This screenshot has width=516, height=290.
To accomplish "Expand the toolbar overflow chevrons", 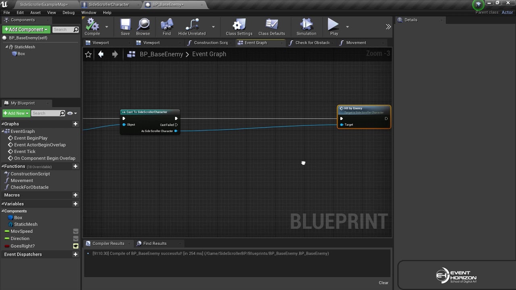I will [x=388, y=27].
